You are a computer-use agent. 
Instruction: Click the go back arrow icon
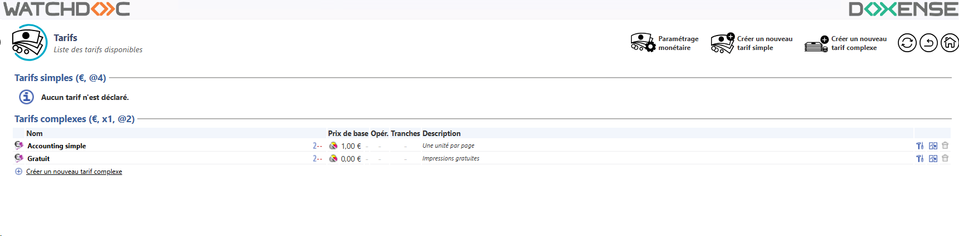928,43
